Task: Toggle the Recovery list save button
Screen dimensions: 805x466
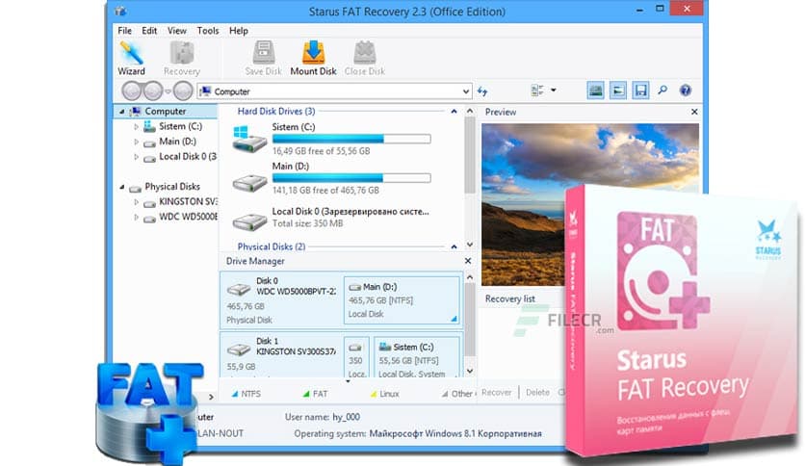Action: 640,91
